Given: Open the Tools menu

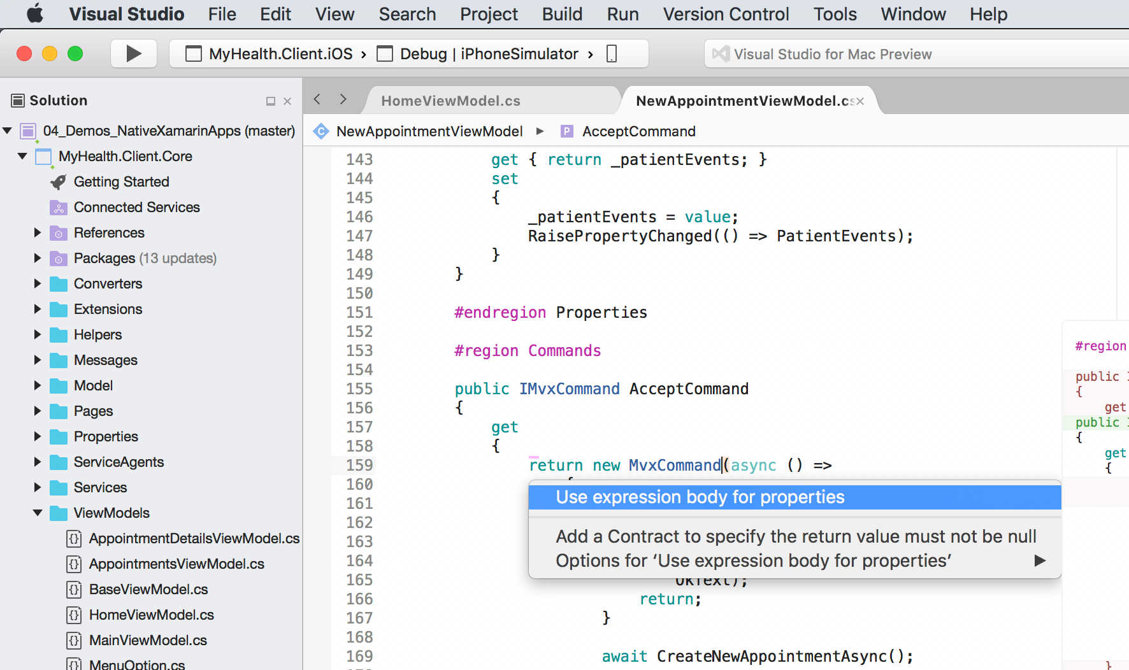Looking at the screenshot, I should 835,14.
